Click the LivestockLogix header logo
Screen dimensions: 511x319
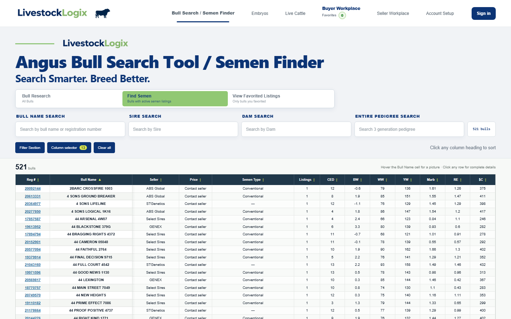52,13
